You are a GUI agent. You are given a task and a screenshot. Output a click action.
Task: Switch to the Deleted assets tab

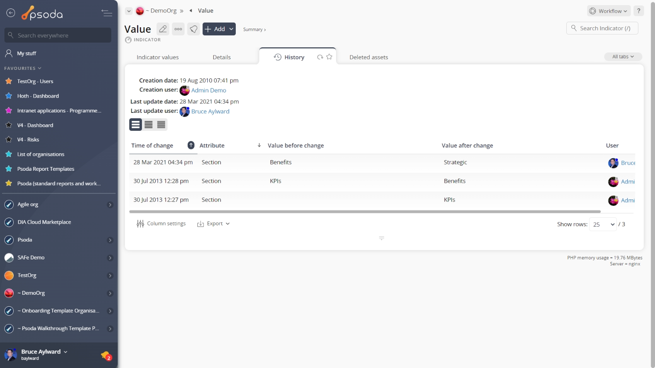(x=369, y=57)
